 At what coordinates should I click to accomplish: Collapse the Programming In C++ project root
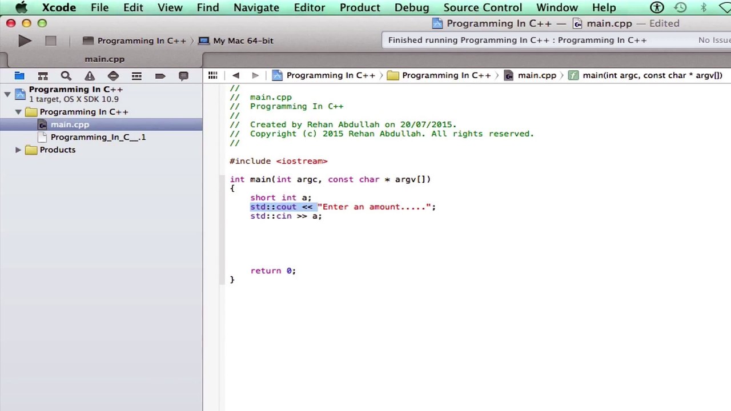[x=7, y=94]
